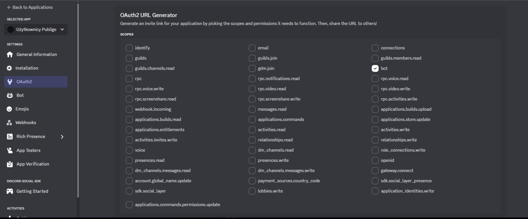Click the General Information home icon
Image resolution: width=528 pixels, height=219 pixels.
10,54
